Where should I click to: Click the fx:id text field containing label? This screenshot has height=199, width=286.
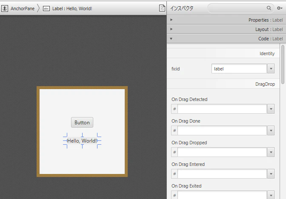[239, 69]
